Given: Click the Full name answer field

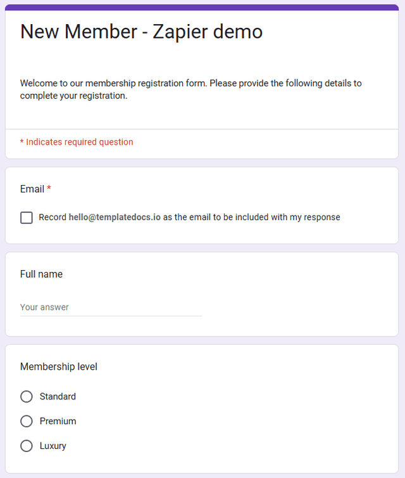Looking at the screenshot, I should tap(111, 307).
